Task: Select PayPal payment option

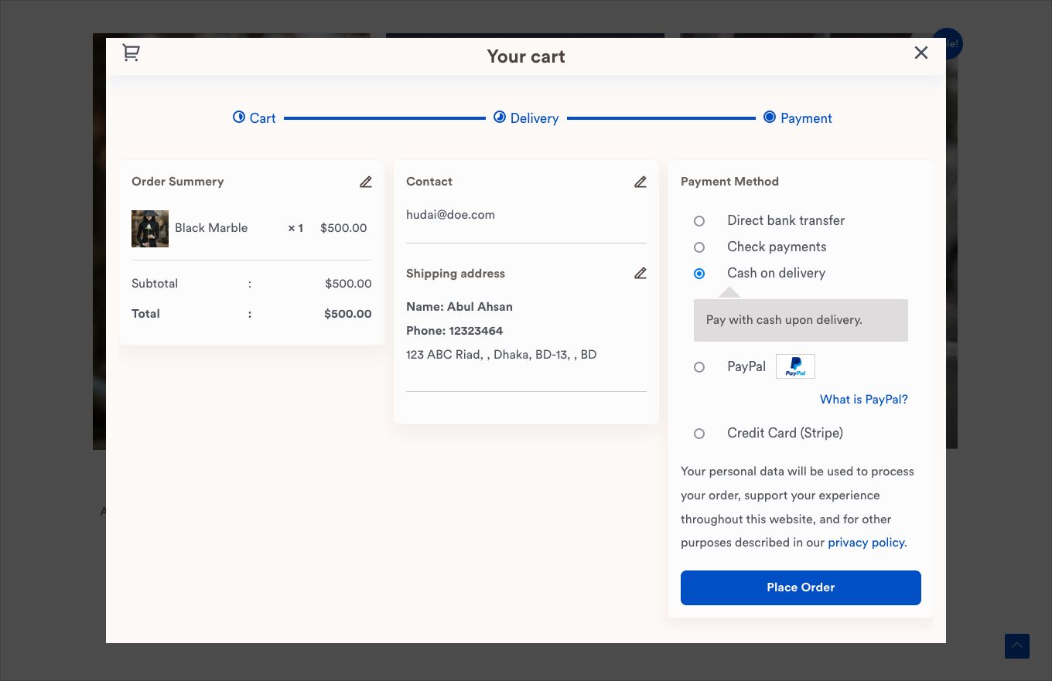Action: click(699, 367)
